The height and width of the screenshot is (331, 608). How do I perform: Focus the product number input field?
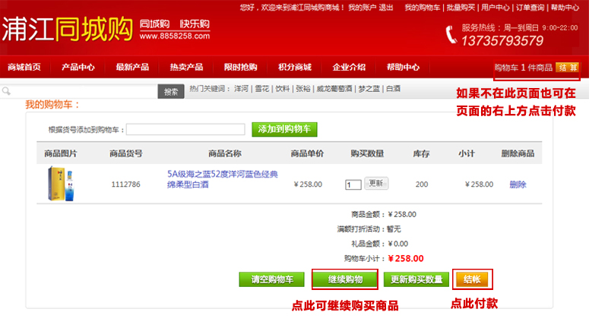(185, 130)
